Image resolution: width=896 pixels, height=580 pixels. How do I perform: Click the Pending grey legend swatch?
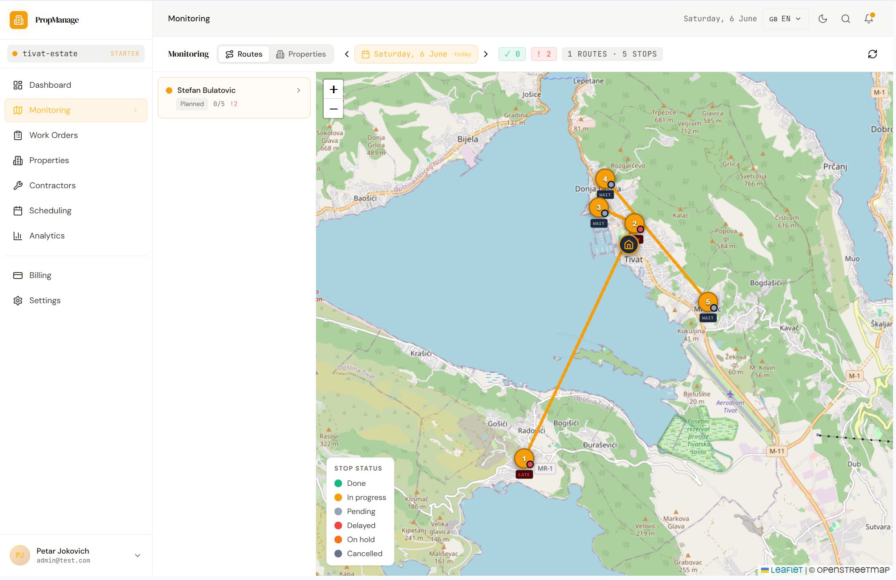click(339, 511)
